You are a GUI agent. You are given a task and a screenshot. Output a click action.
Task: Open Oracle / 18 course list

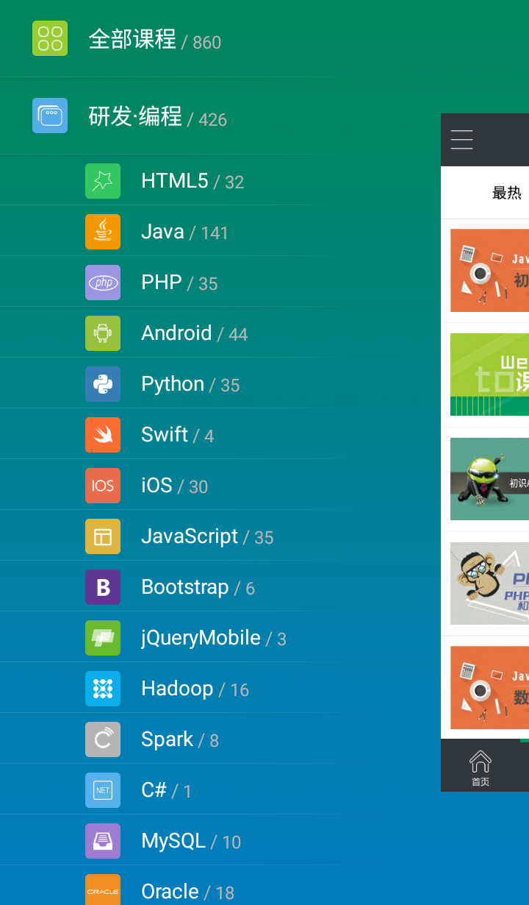(188, 892)
